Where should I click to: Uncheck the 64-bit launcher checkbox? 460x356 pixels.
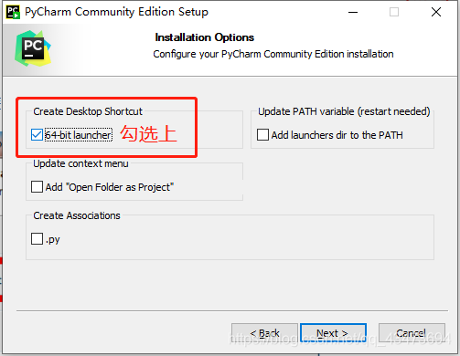point(37,135)
